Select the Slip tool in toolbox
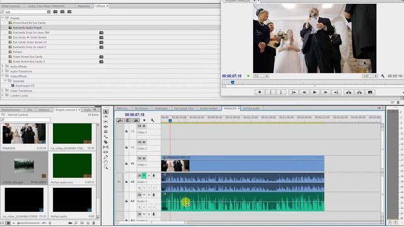The width and height of the screenshot is (404, 227). (106, 147)
